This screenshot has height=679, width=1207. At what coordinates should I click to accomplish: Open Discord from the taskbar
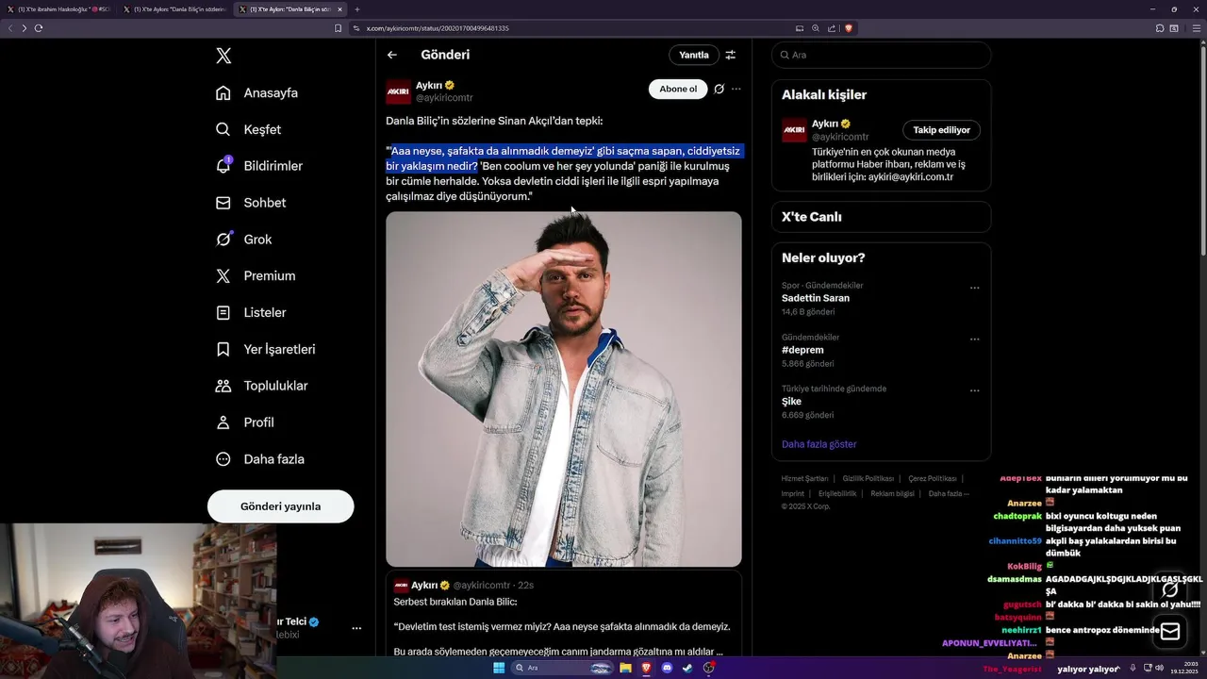(x=667, y=668)
